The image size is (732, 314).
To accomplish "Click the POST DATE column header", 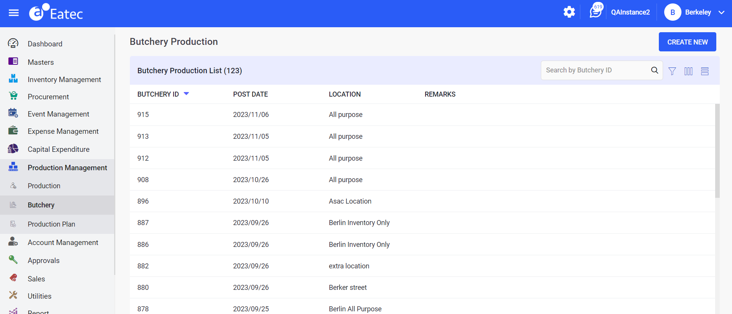I will tap(250, 94).
